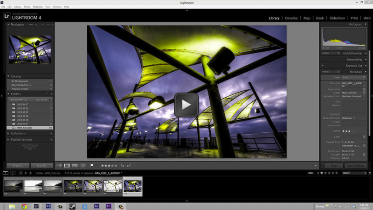This screenshot has width=373, height=210.
Task: Open Steam from the taskbar
Action: pyautogui.click(x=72, y=206)
